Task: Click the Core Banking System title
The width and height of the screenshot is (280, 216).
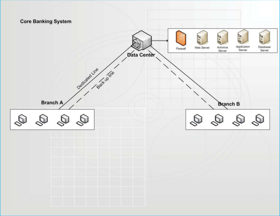Action: click(x=46, y=22)
